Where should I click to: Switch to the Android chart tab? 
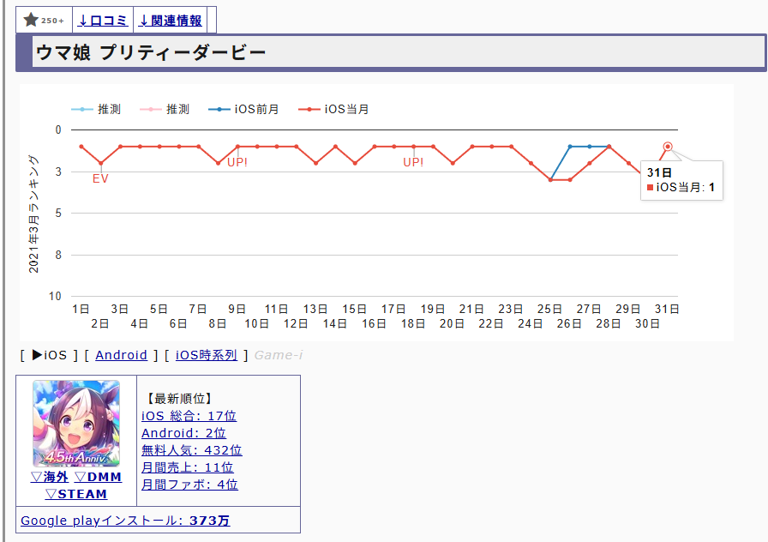[x=121, y=355]
